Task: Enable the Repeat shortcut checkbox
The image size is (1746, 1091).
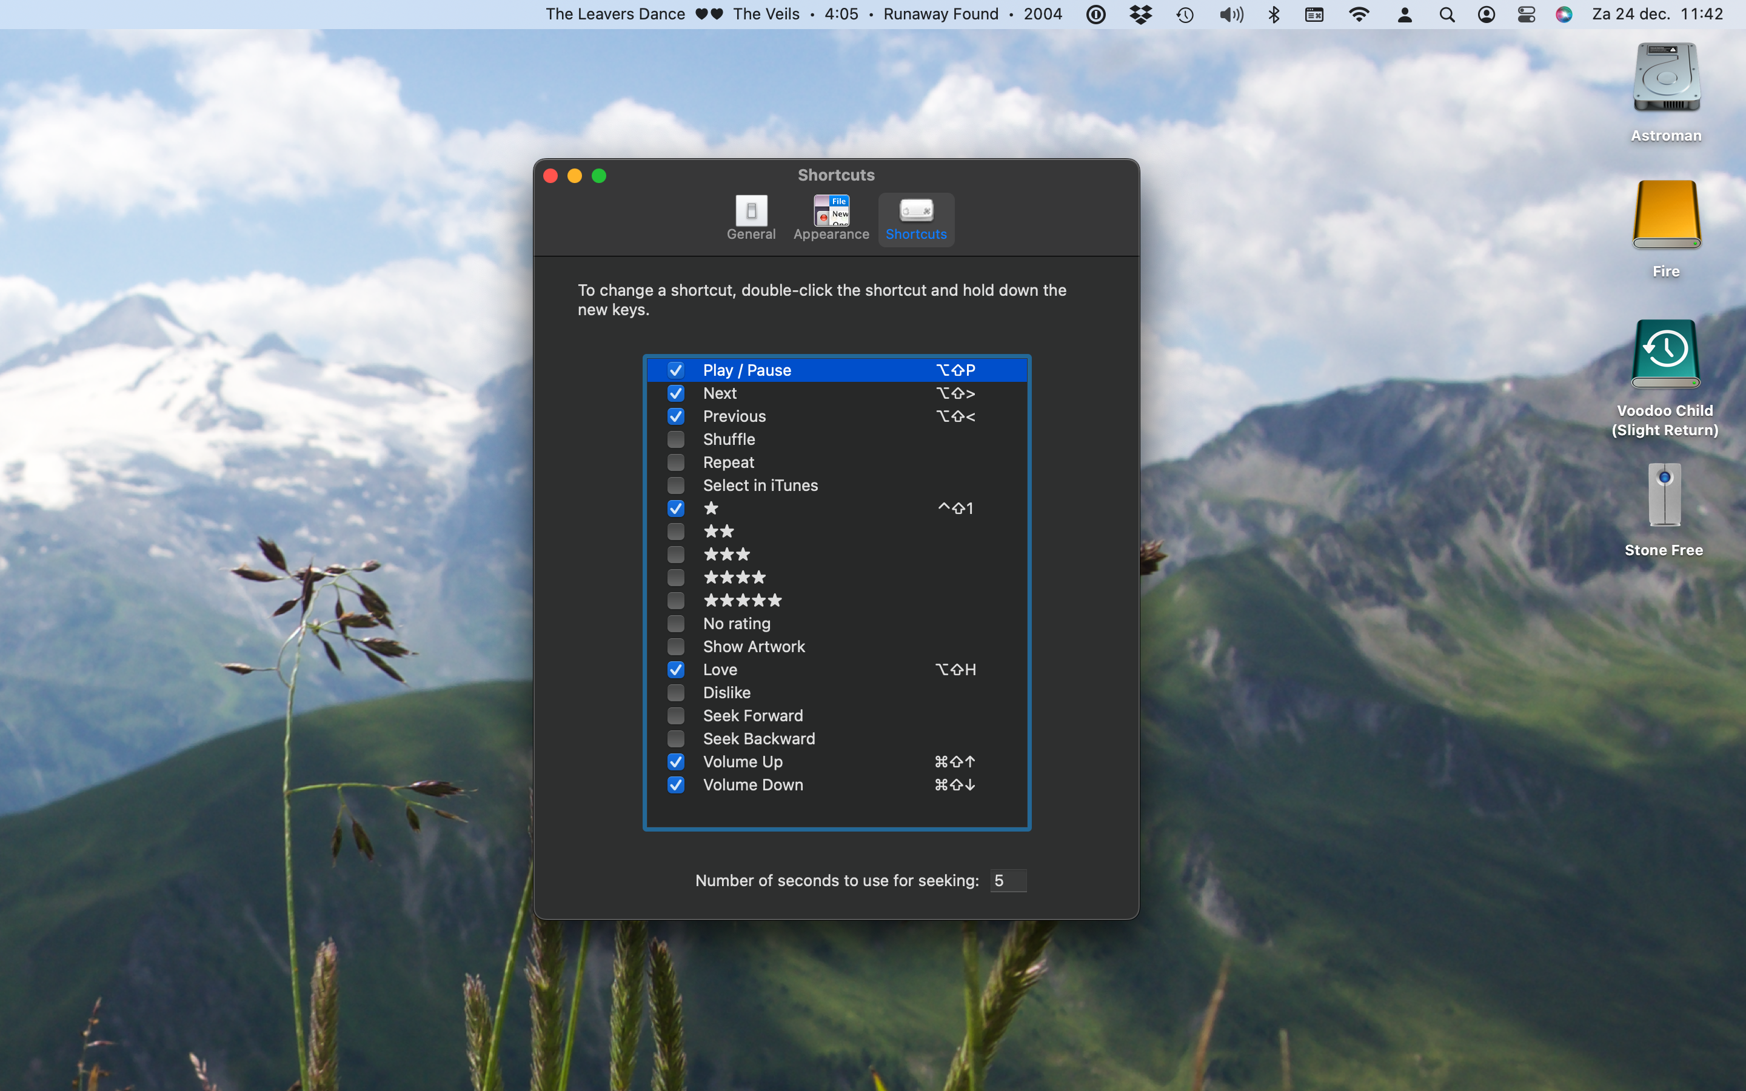Action: click(675, 462)
